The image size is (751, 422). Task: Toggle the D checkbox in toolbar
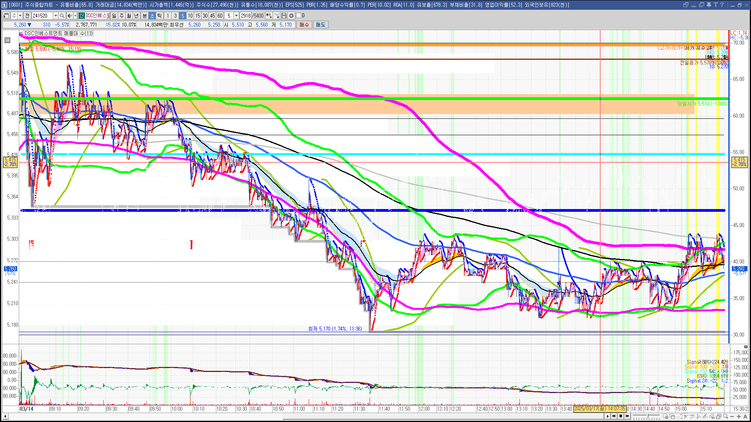click(299, 16)
